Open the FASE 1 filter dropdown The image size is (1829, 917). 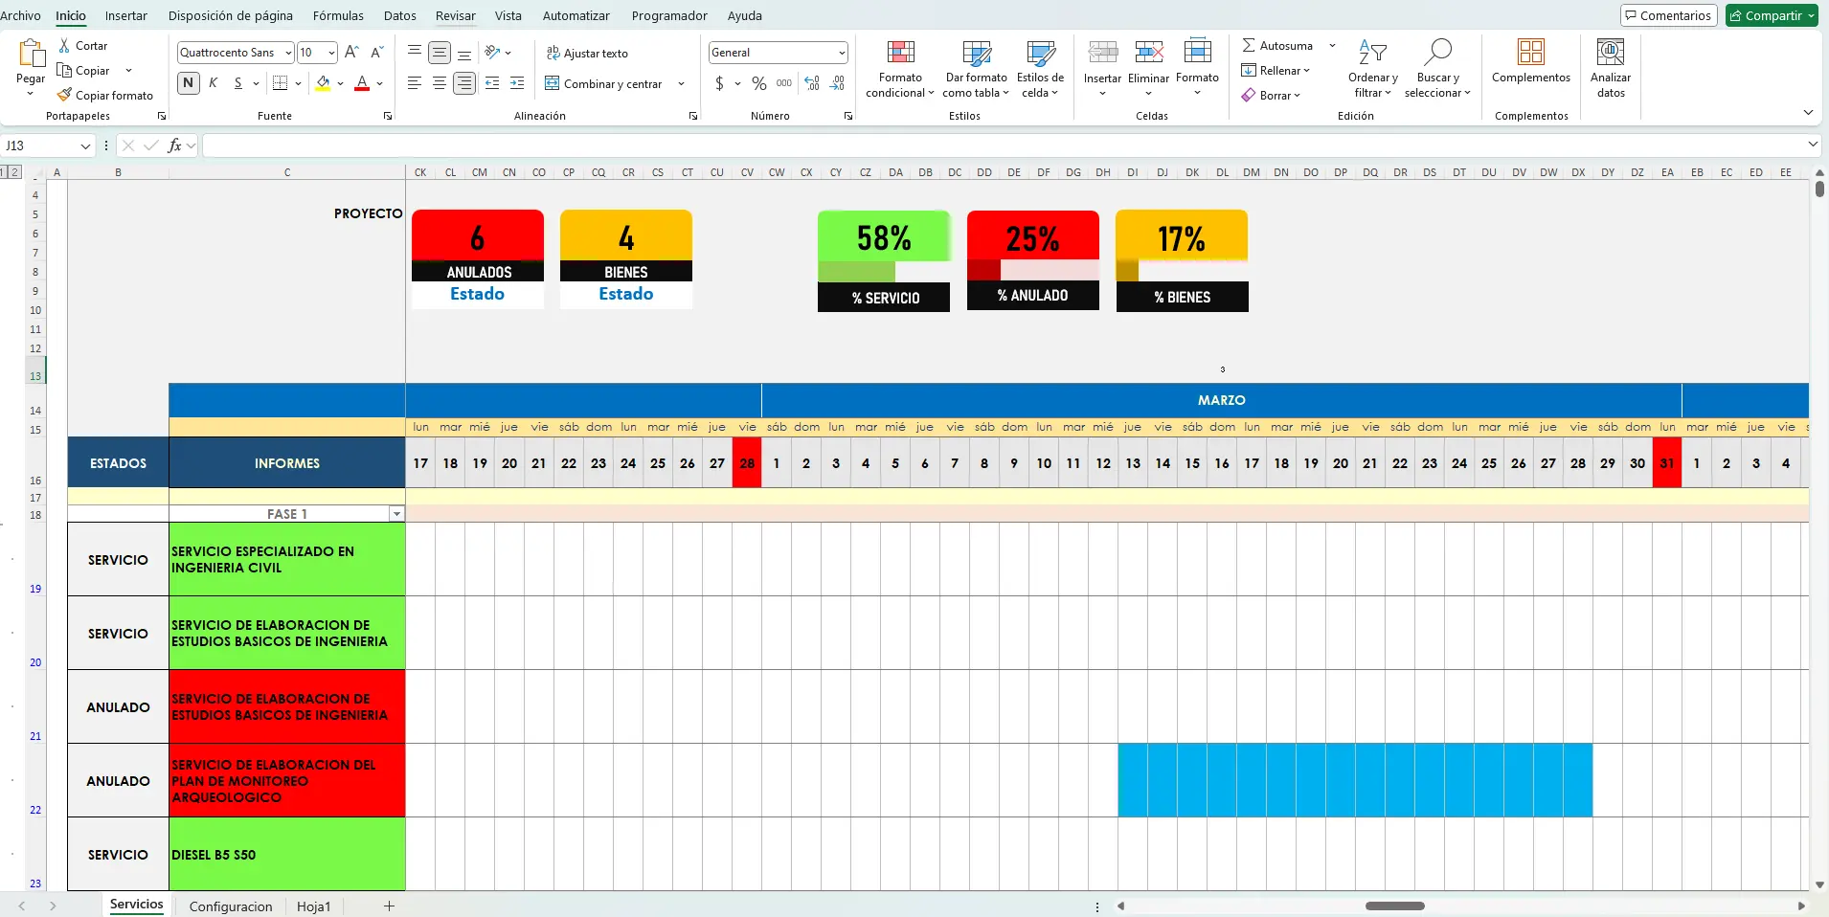click(396, 514)
